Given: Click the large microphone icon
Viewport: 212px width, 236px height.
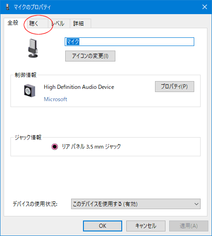Looking at the screenshot, I should (x=33, y=48).
